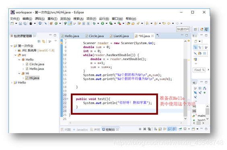This screenshot has width=227, height=150.
Task: Click the Debug bug toolbar icon
Action: pos(94,23)
